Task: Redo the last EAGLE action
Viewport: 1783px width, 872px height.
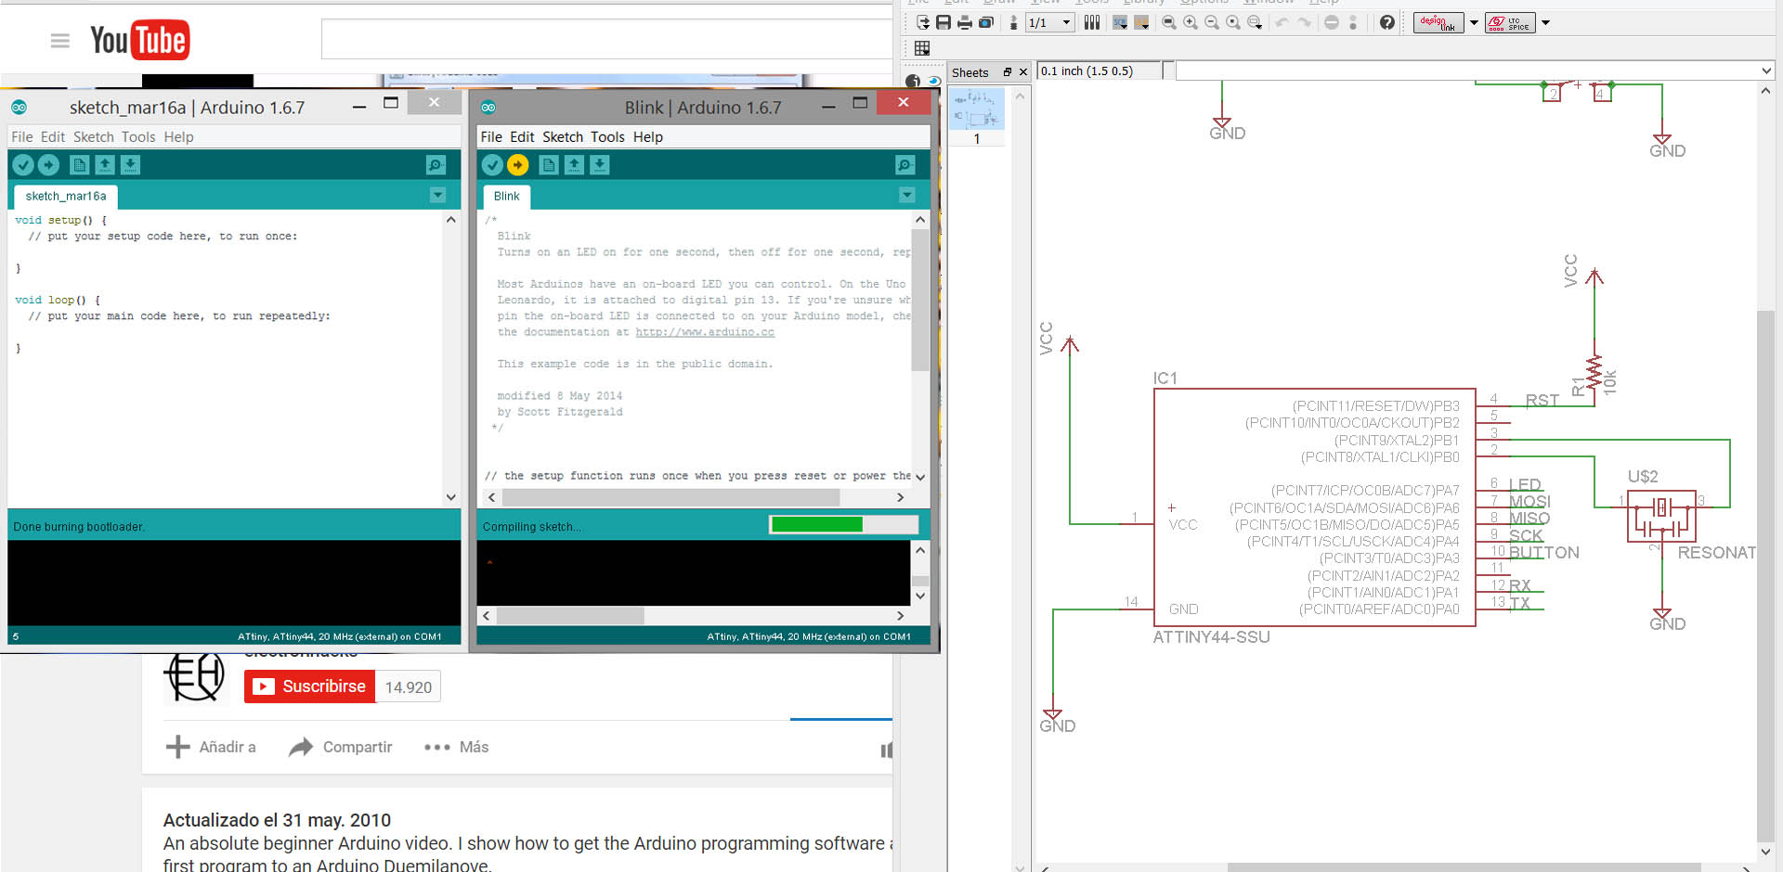Action: [1305, 22]
